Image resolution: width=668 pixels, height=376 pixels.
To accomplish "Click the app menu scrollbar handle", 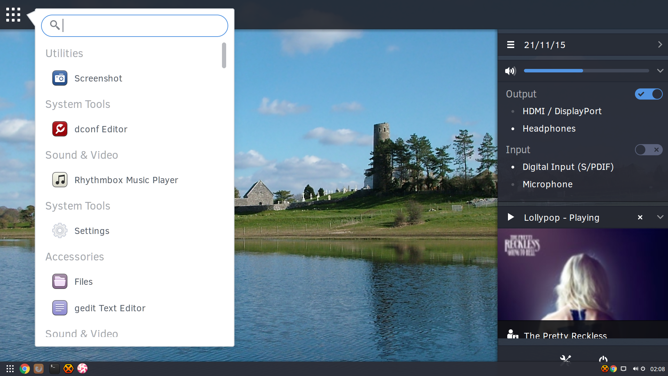I will 224,55.
